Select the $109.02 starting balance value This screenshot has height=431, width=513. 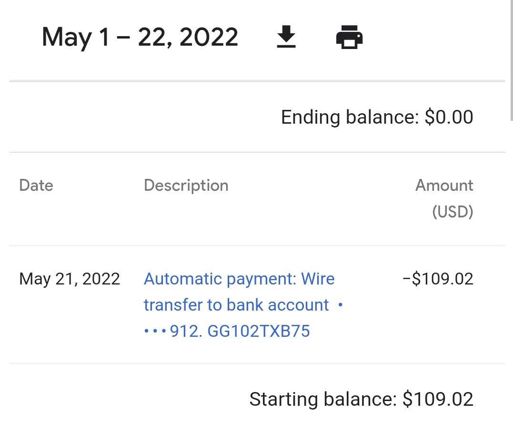[438, 399]
